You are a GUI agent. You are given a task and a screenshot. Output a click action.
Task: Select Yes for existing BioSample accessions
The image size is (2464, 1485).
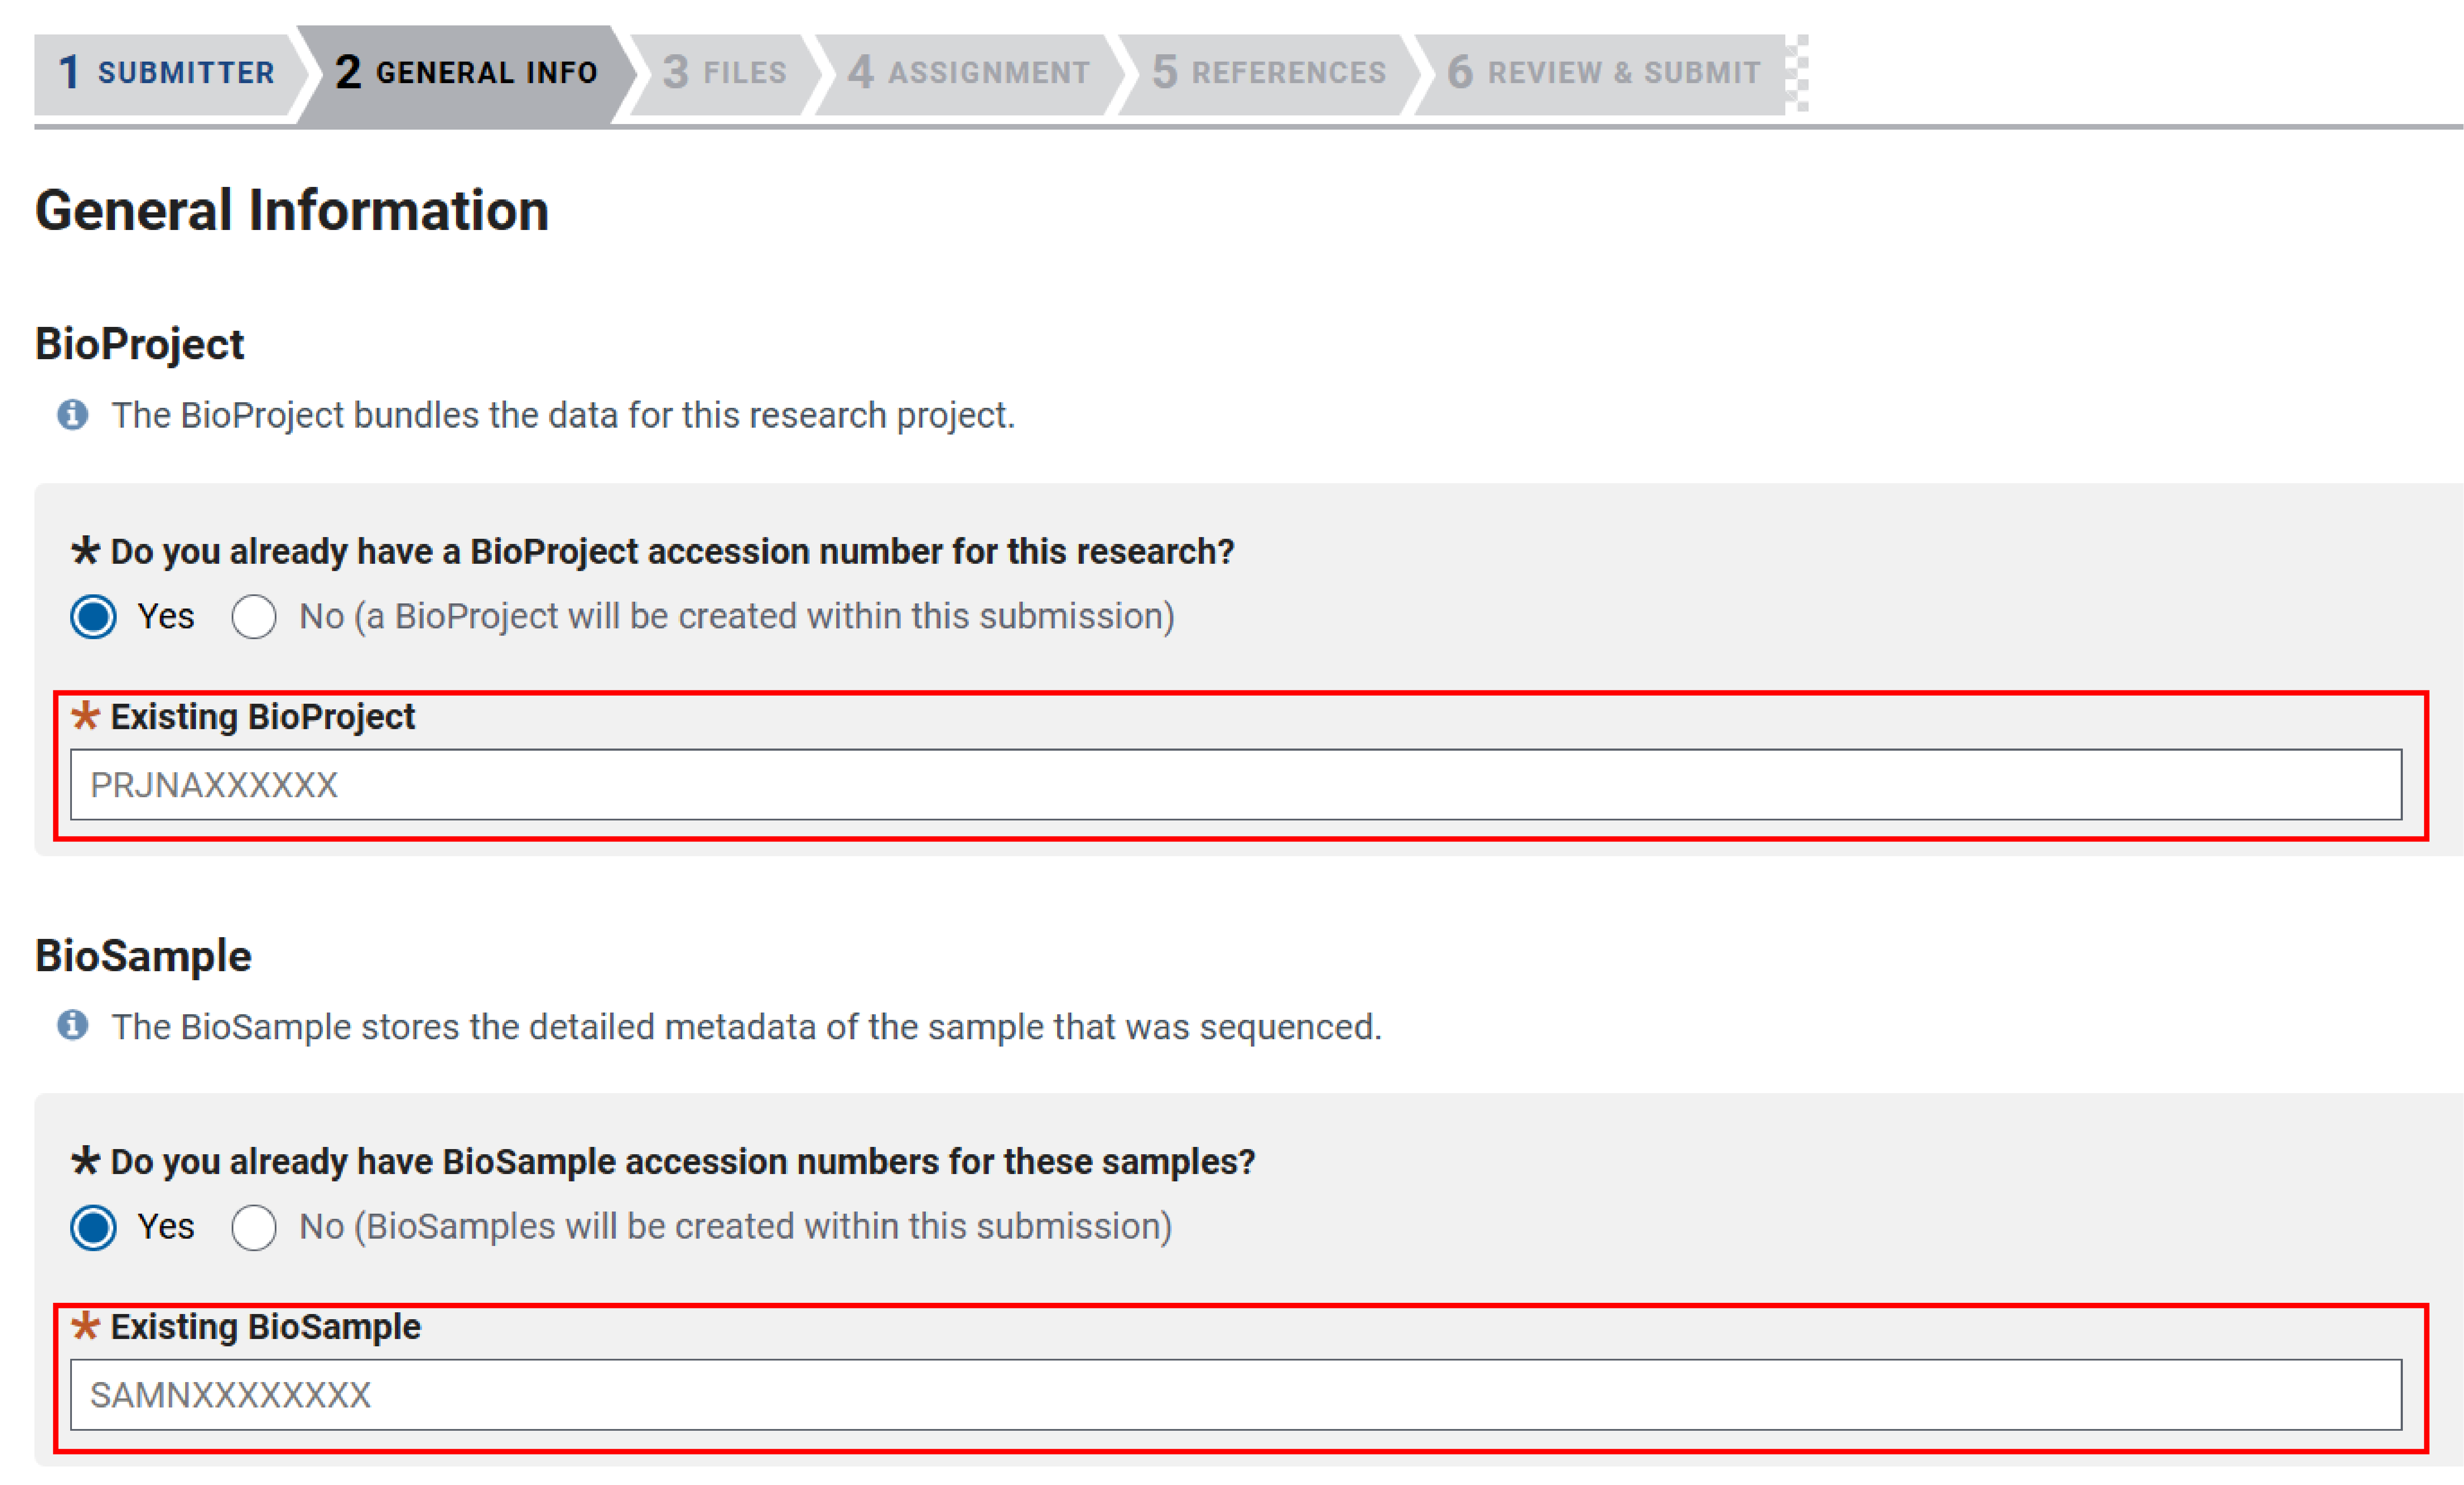tap(93, 1227)
